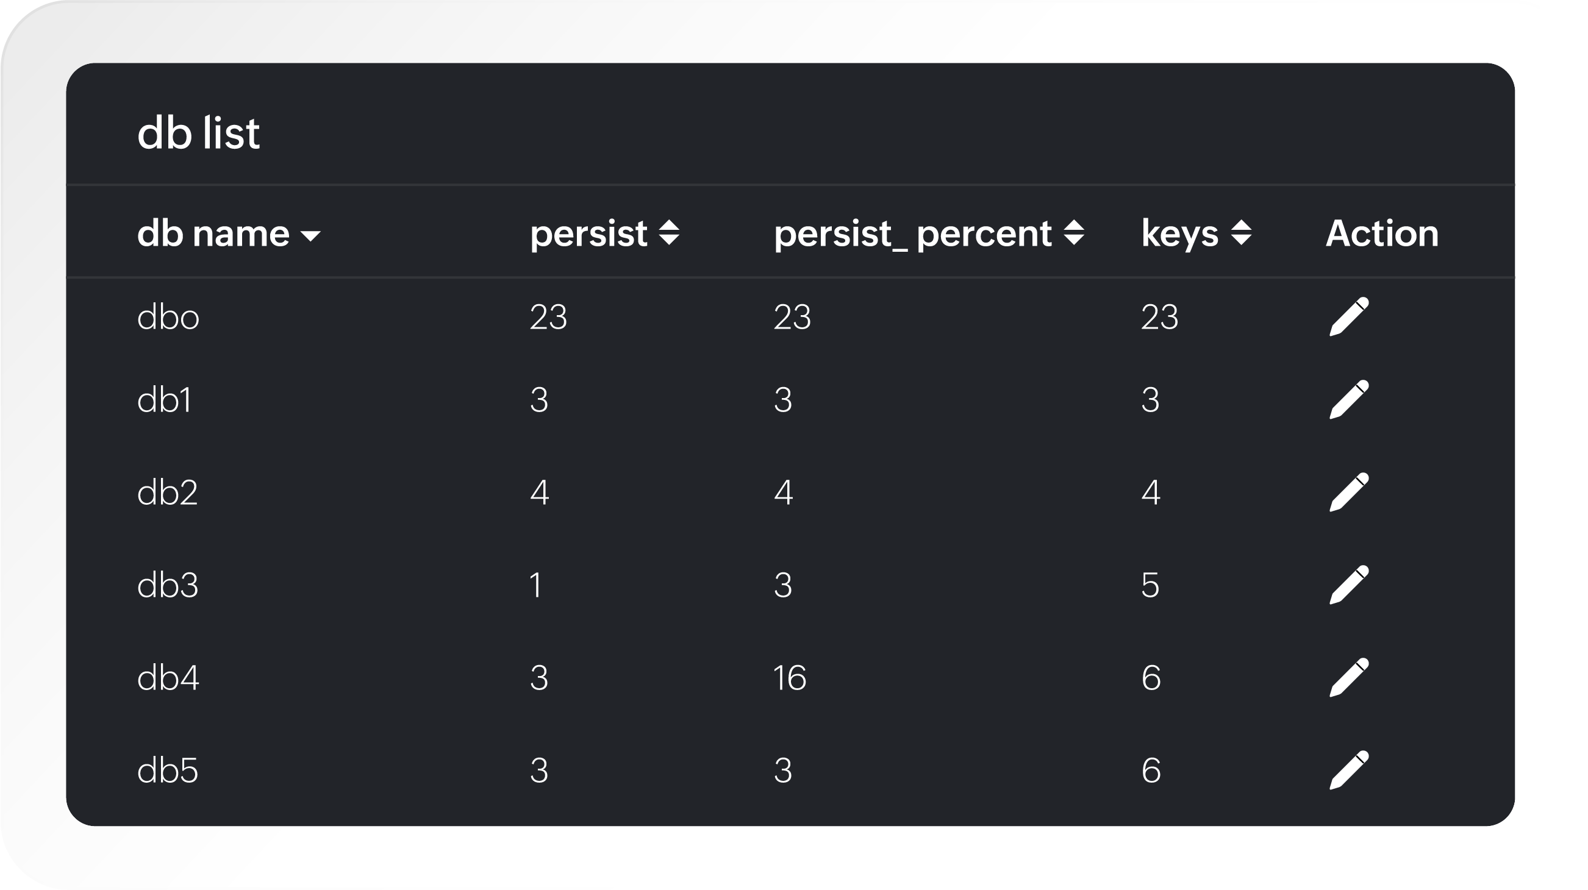This screenshot has width=1588, height=890.
Task: Sort by the db name dropdown arrow
Action: [310, 235]
